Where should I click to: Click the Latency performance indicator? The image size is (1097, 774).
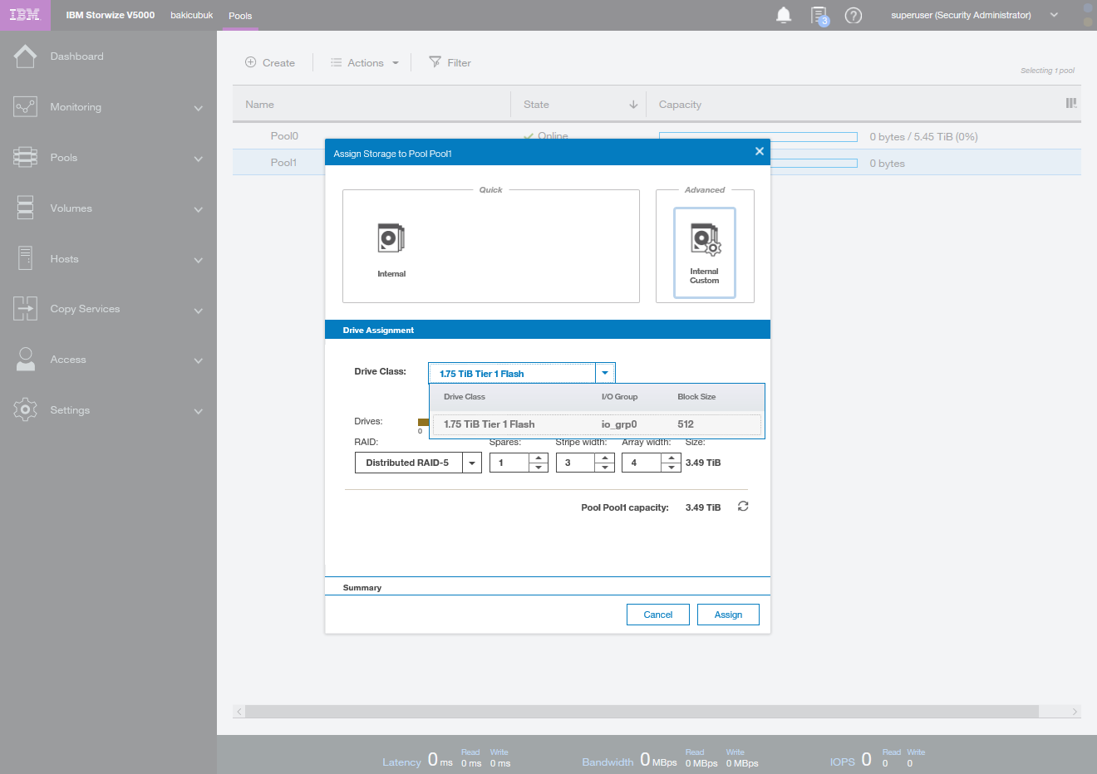click(446, 759)
